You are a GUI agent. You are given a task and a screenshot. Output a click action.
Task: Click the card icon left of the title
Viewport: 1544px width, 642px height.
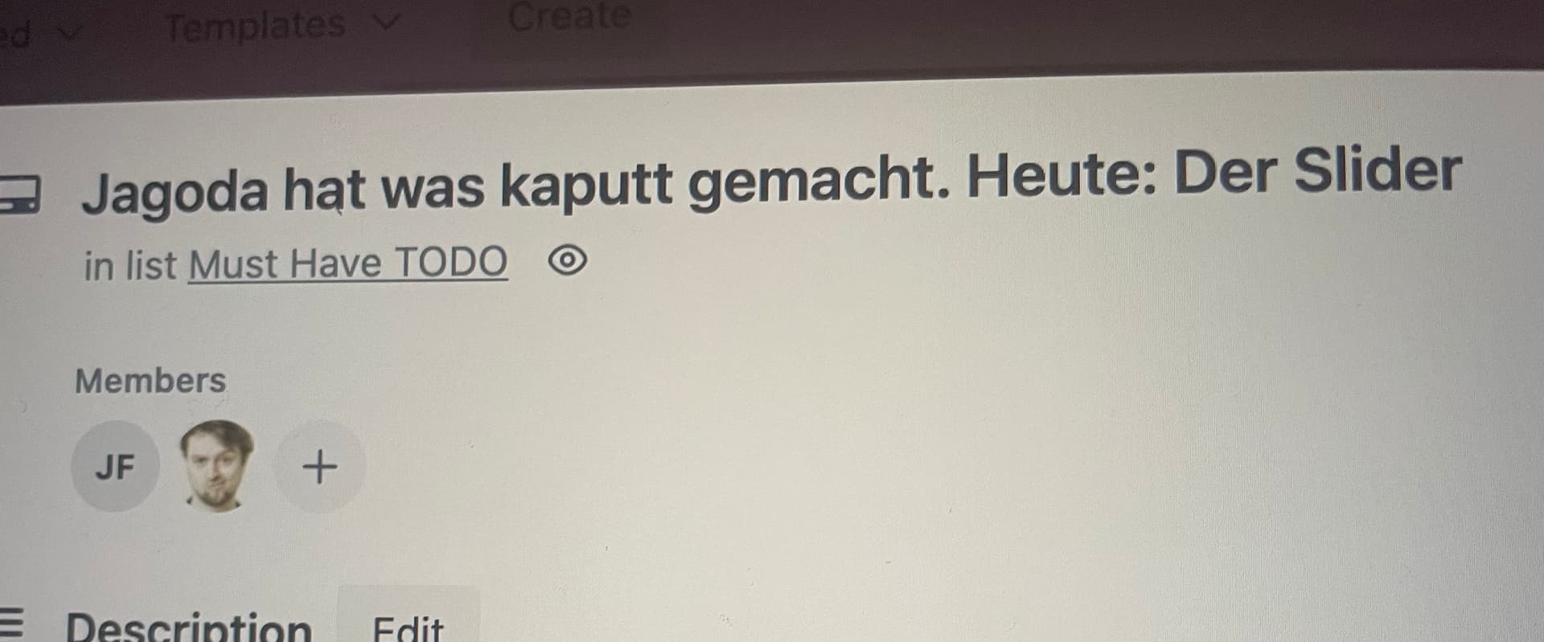pyautogui.click(x=18, y=194)
